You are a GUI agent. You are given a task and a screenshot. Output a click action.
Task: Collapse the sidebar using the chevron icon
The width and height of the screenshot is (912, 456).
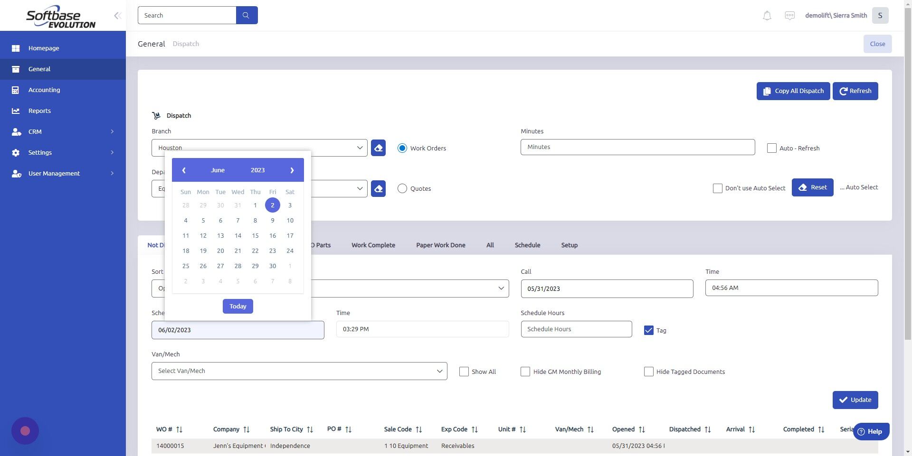point(117,15)
